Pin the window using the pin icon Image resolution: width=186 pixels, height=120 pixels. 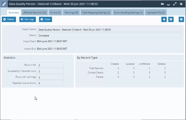pyautogui.click(x=162, y=4)
